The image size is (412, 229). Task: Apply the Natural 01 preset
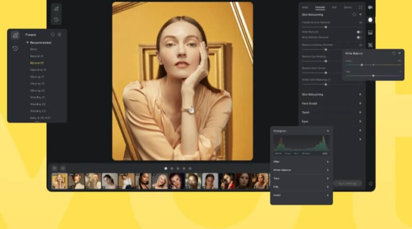point(37,56)
